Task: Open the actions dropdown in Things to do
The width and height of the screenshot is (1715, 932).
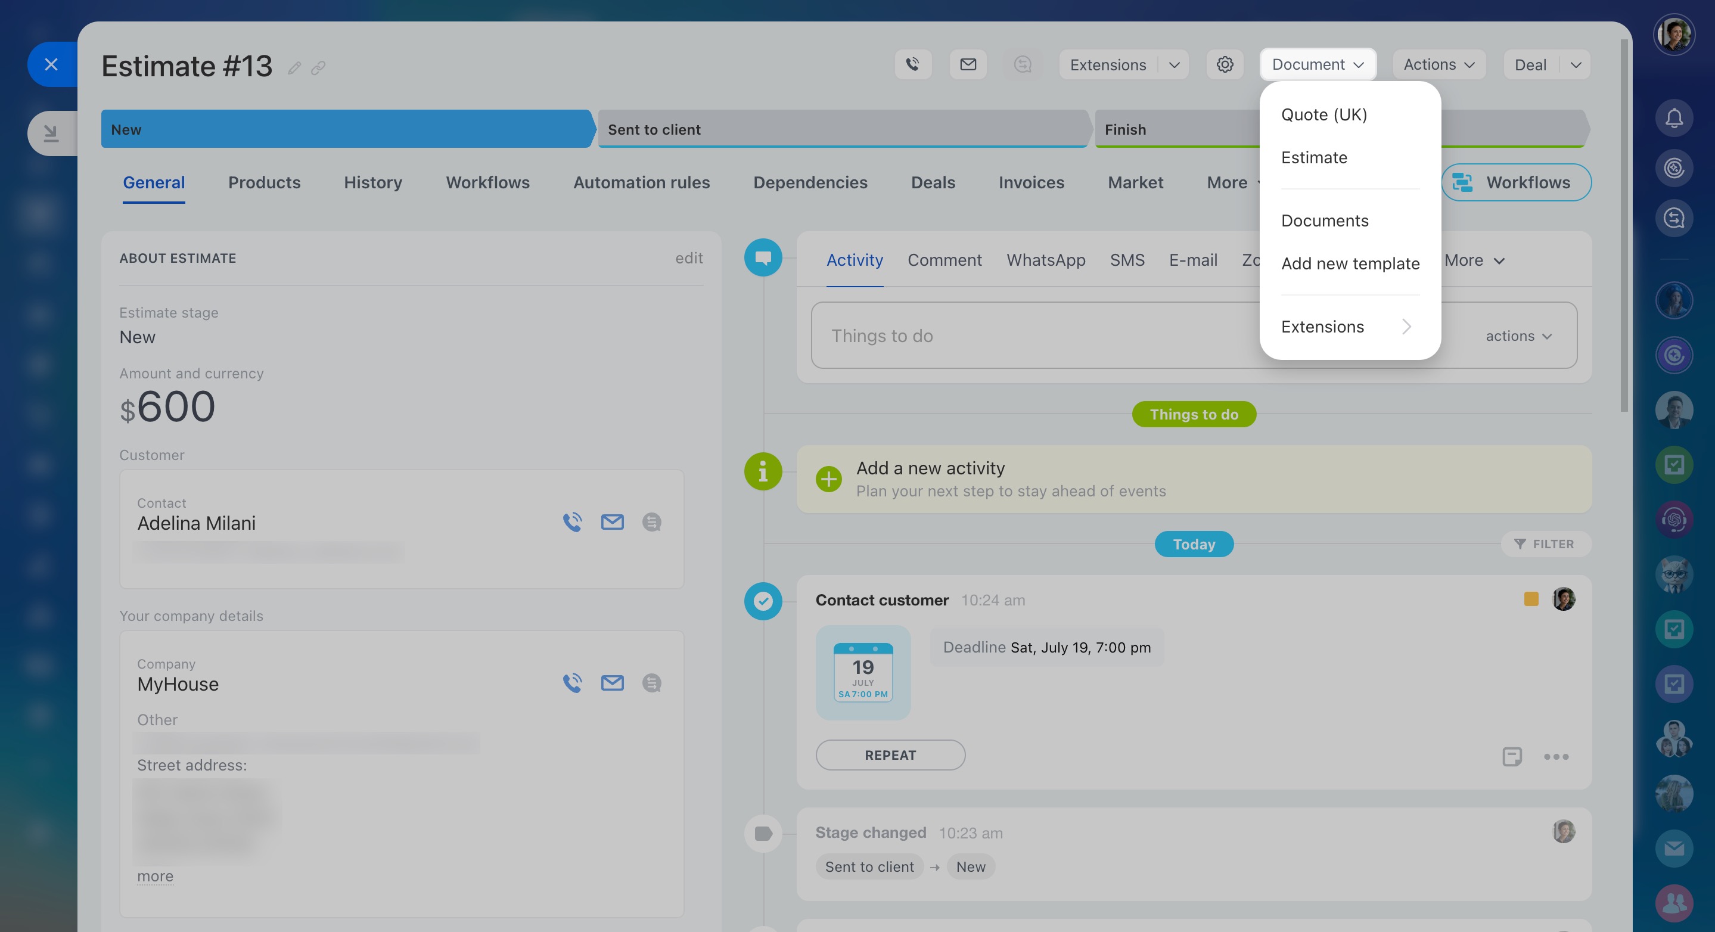Action: click(x=1518, y=336)
